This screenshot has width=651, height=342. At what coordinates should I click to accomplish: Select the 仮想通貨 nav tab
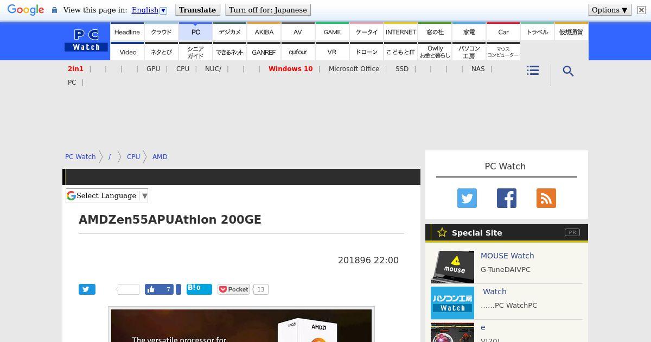point(571,32)
